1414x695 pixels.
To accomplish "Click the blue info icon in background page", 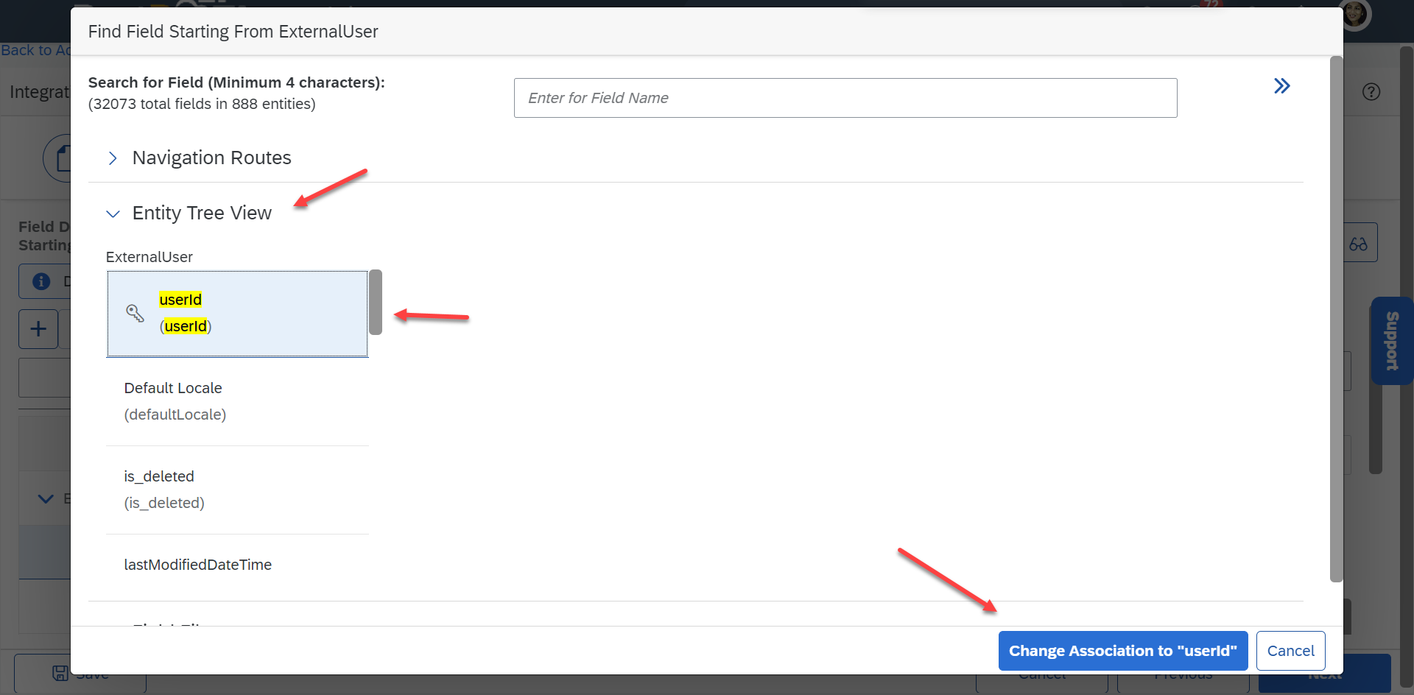I will point(42,281).
